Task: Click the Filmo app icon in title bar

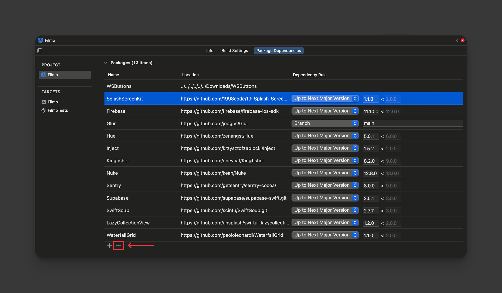Action: pyautogui.click(x=40, y=40)
